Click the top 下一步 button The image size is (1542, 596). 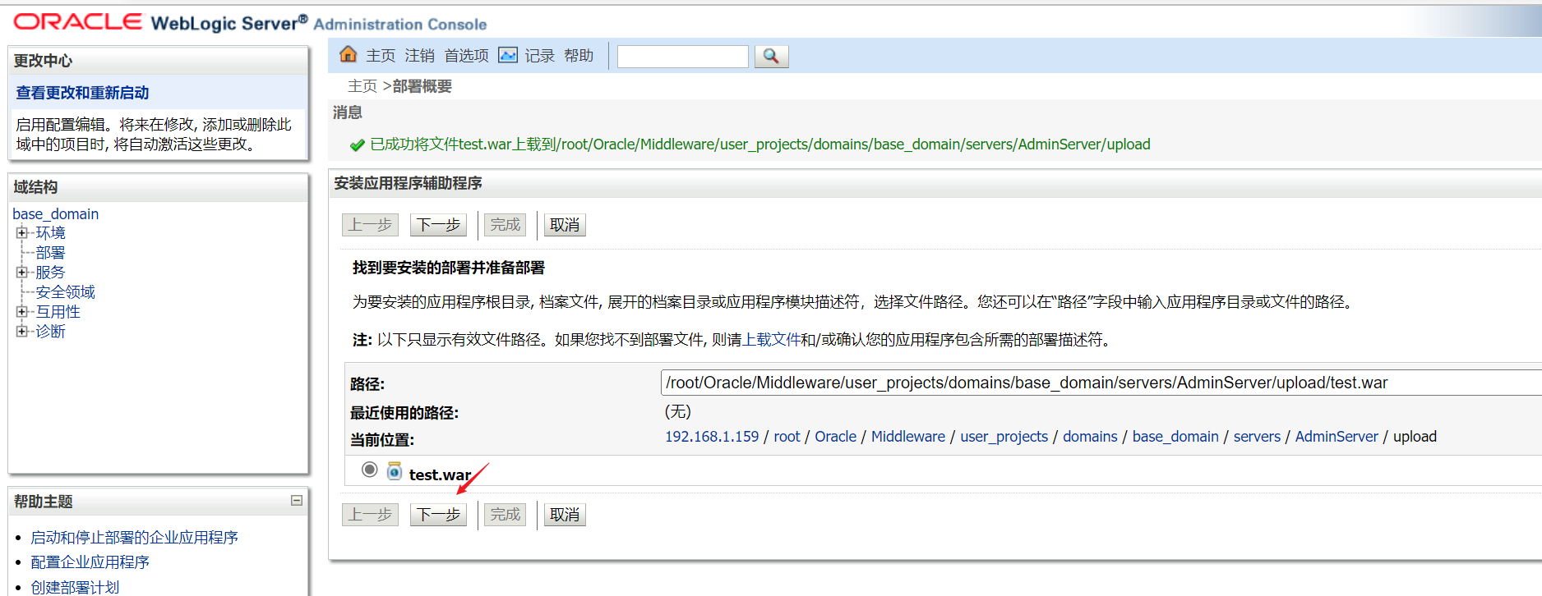click(438, 225)
